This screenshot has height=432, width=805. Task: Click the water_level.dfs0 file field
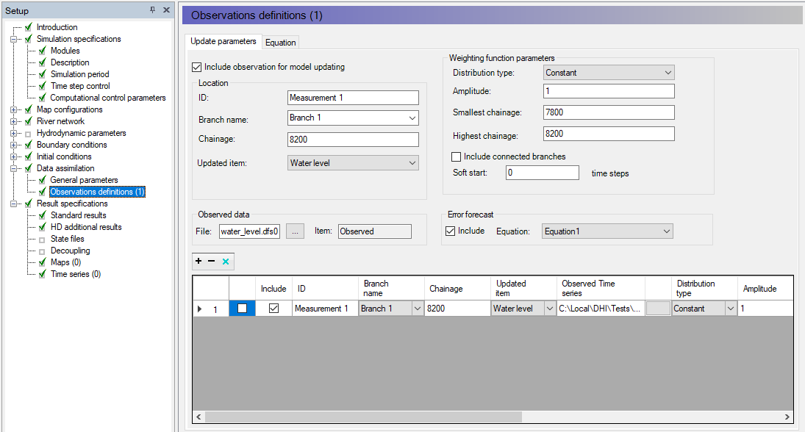pyautogui.click(x=249, y=231)
